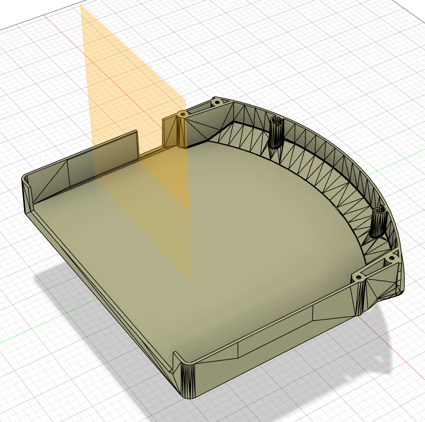Screen dimensions: 425x422
Task: Select screw hole atop boss beside orange plane
Action: [183, 114]
